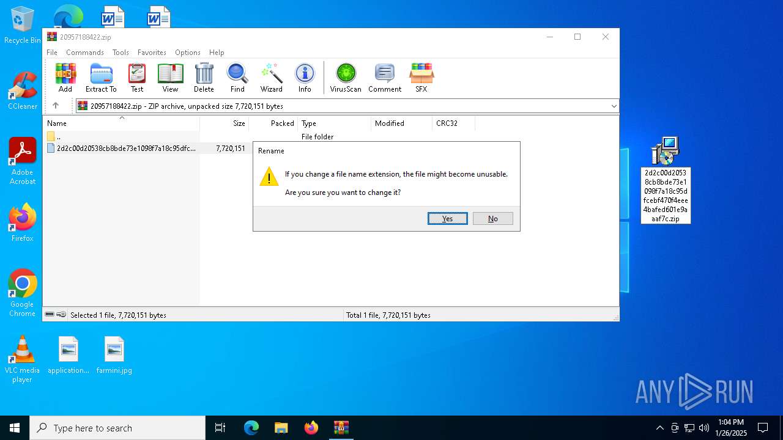This screenshot has width=783, height=440.
Task: Open the VLC media player desktop shortcut
Action: tap(22, 359)
